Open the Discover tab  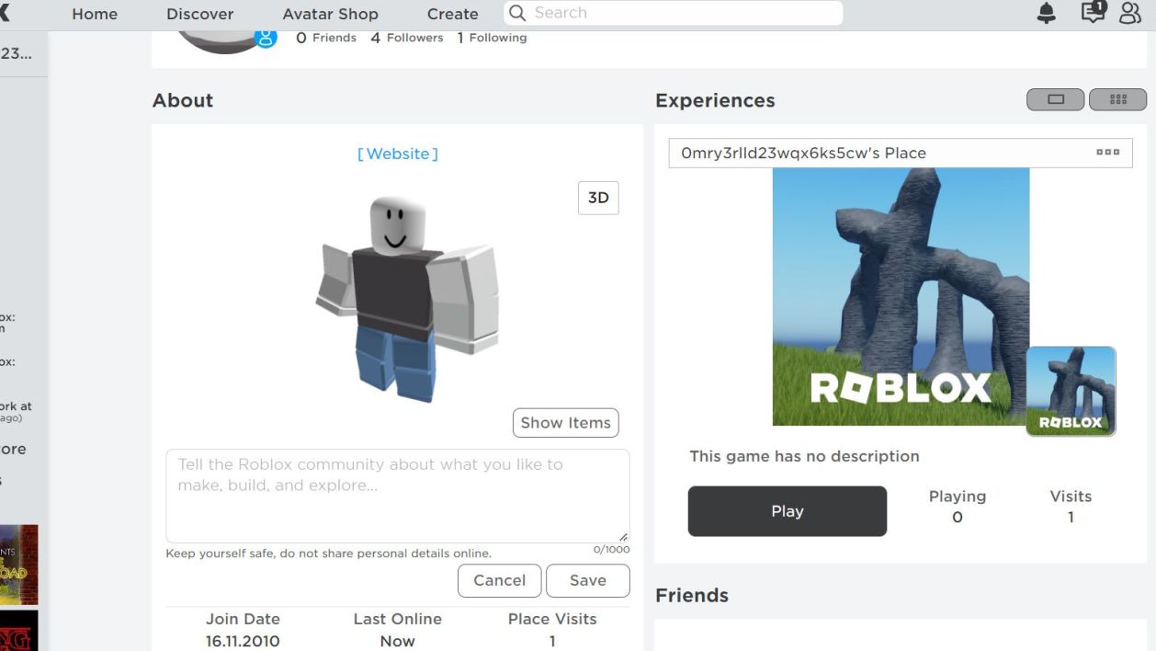(x=200, y=14)
